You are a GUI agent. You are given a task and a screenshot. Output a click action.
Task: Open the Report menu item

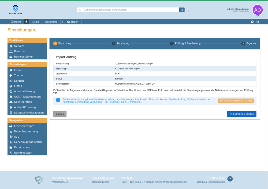[73, 22]
